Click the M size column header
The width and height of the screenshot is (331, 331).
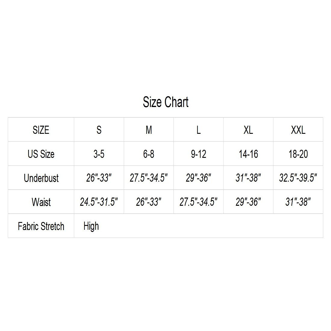(149, 130)
